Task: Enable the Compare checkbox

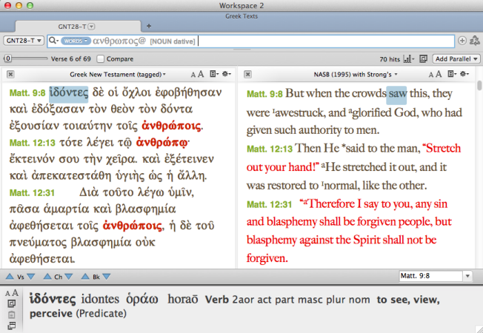Action: [101, 58]
